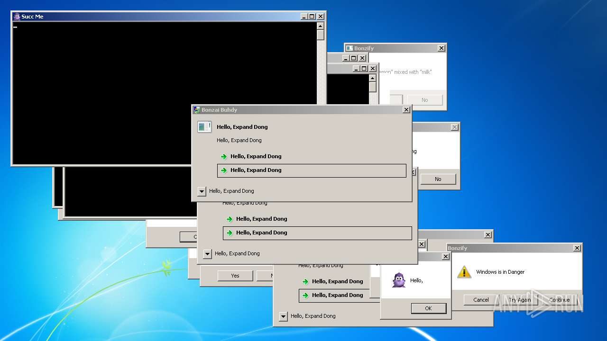
Task: Click Cancel in the Windows is in Danger dialog
Action: tap(481, 300)
